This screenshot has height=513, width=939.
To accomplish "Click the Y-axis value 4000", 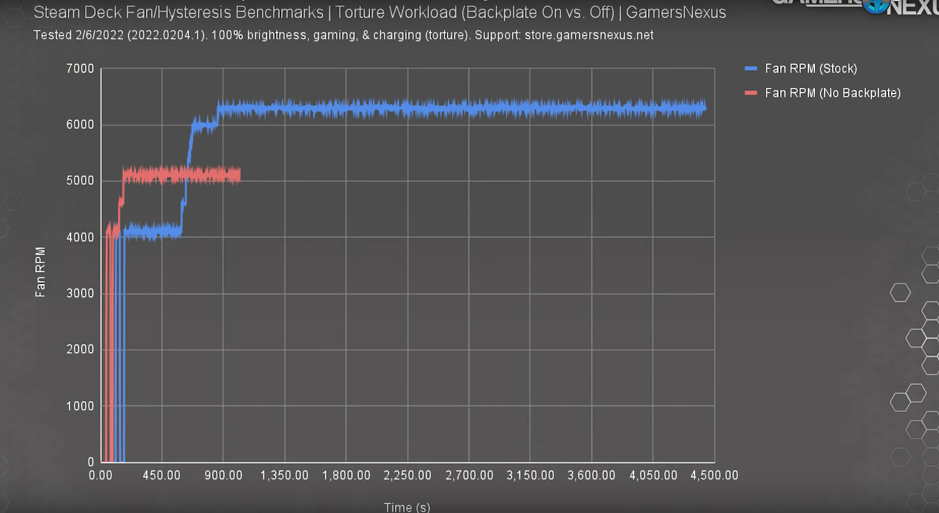I will click(80, 237).
